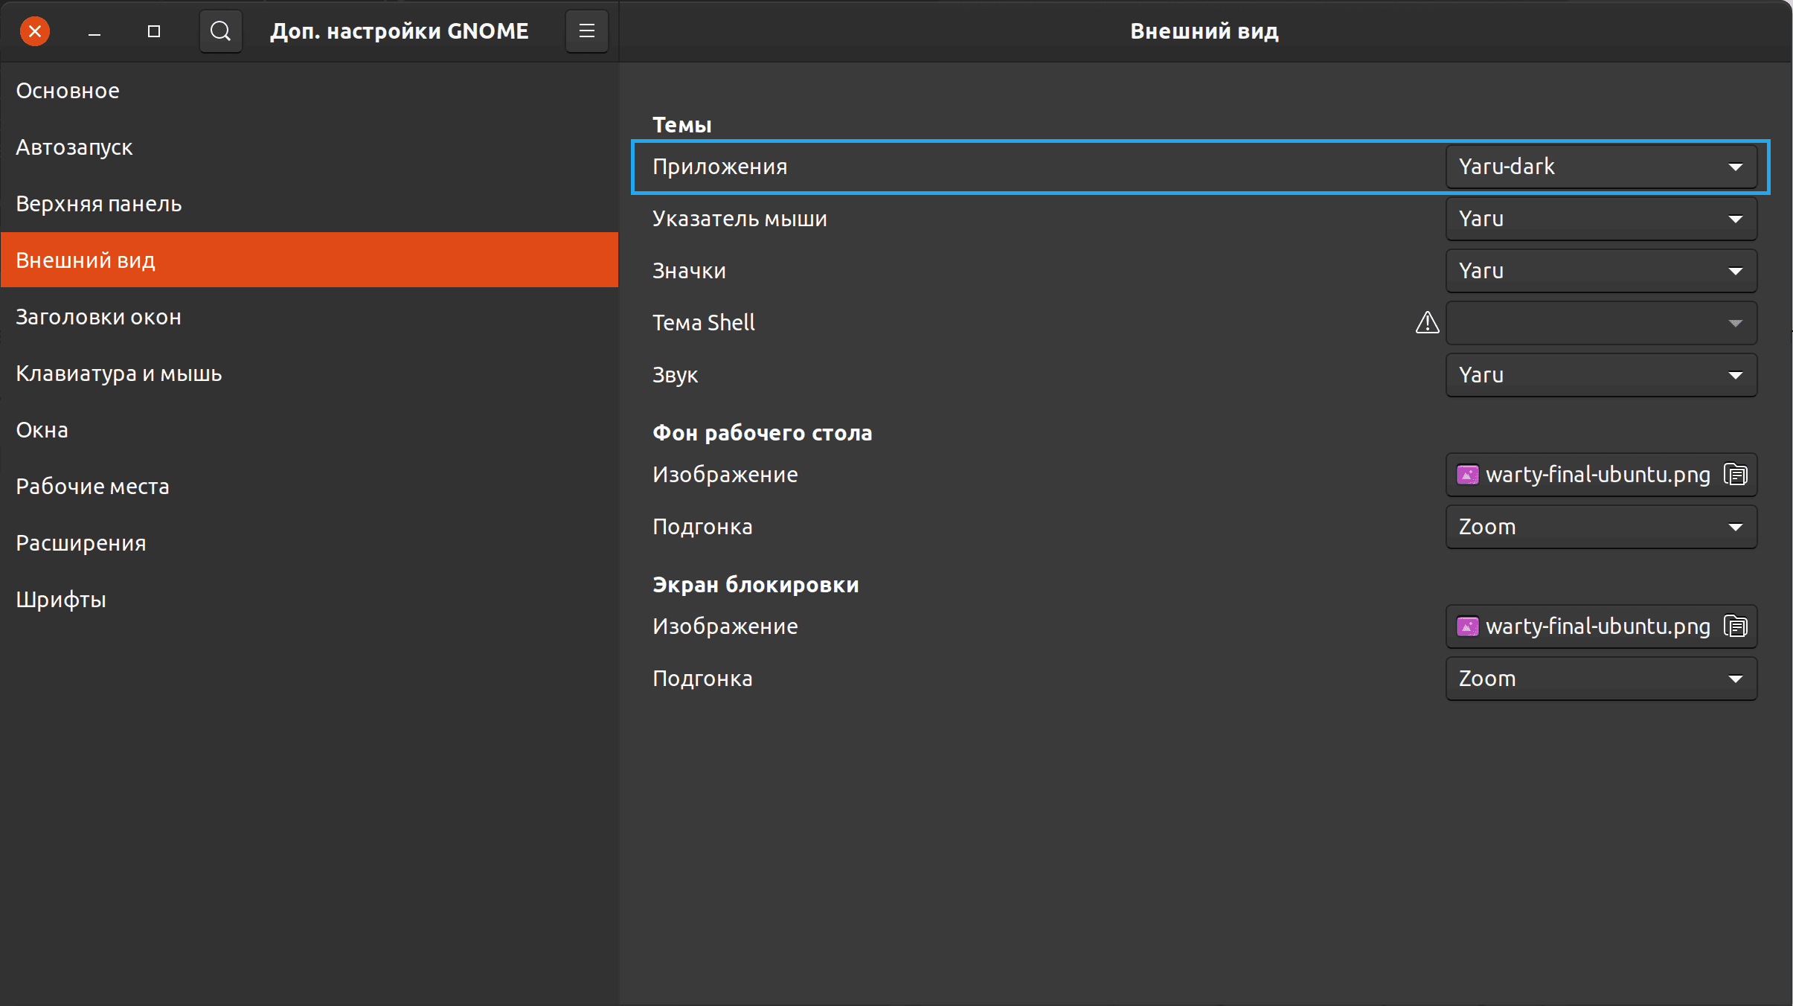Click the Доп. настройки GNOME title
The height and width of the screenshot is (1006, 1793).
[399, 31]
